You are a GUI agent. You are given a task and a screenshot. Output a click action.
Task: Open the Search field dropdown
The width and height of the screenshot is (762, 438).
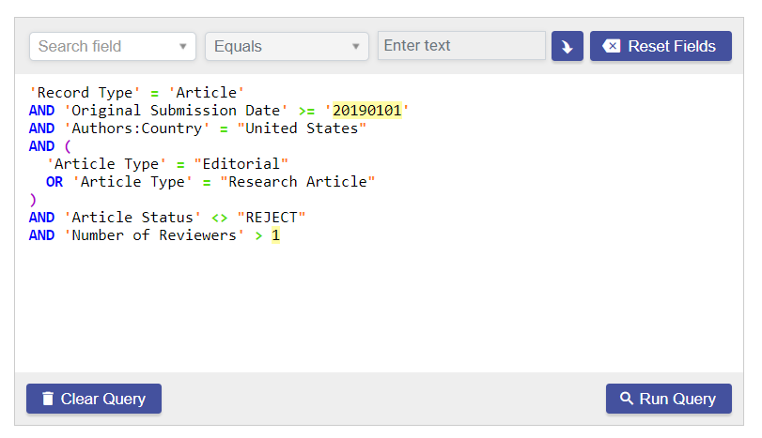click(113, 46)
